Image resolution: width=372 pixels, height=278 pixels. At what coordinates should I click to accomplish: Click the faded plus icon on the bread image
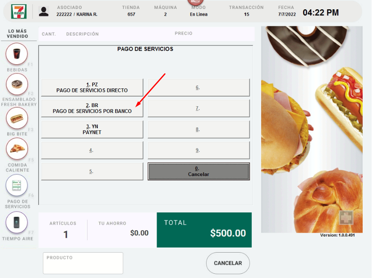tap(346, 217)
